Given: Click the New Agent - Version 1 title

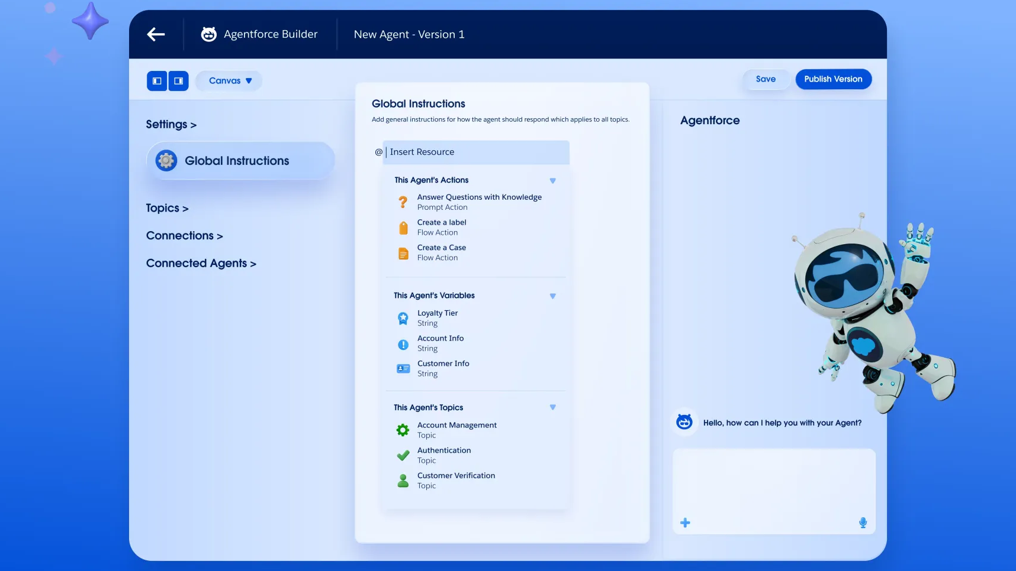Looking at the screenshot, I should [409, 34].
